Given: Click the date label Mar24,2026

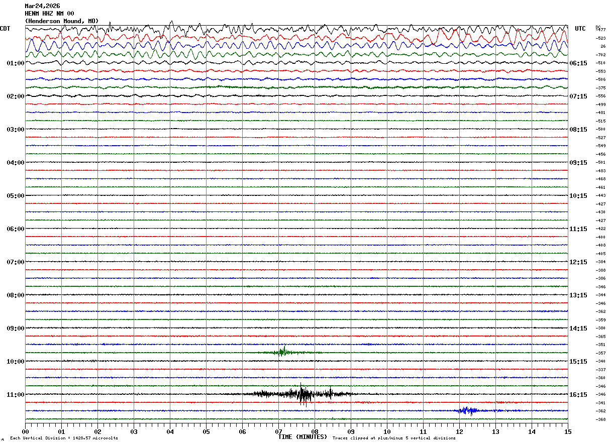Looking at the screenshot, I should click(x=42, y=6).
